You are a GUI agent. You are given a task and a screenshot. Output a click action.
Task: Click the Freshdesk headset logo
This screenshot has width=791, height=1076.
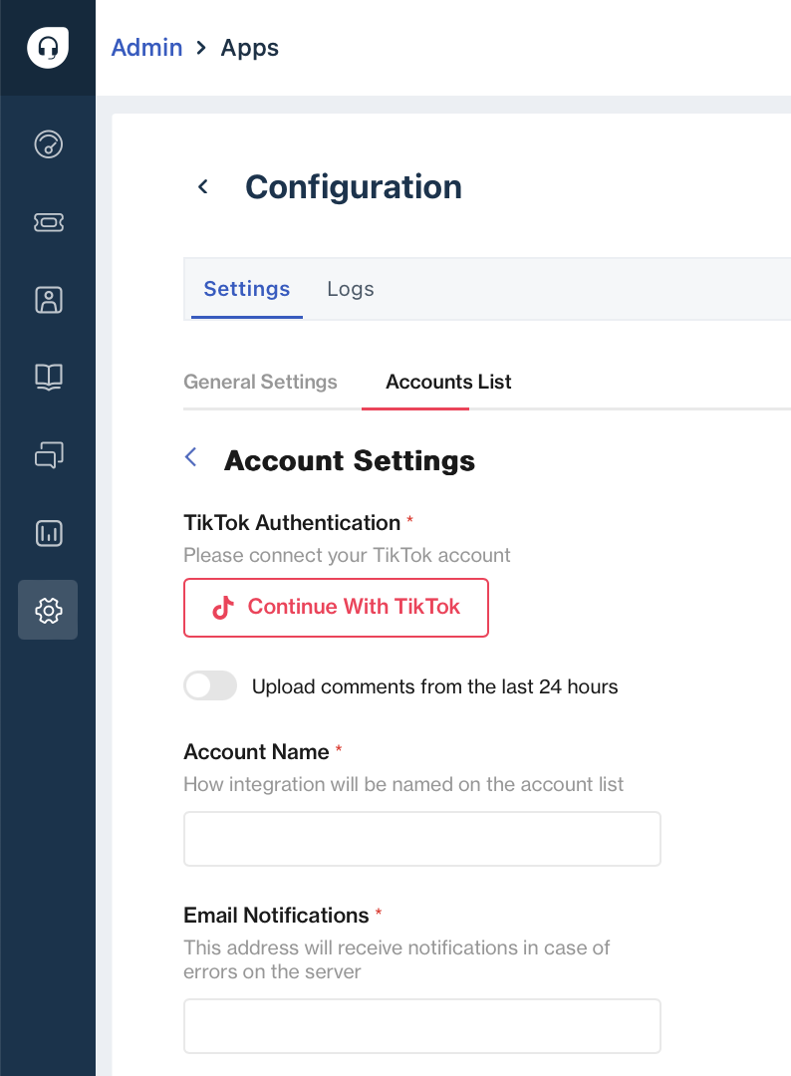click(x=48, y=48)
